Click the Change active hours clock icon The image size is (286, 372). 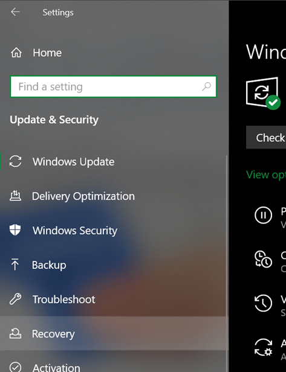click(x=263, y=259)
